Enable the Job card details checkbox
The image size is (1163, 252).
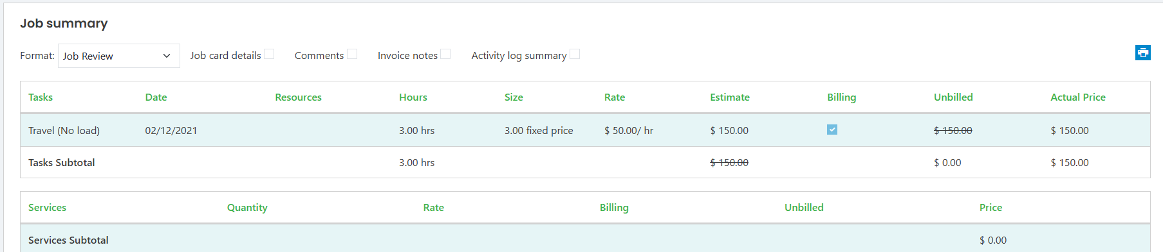pyautogui.click(x=269, y=54)
